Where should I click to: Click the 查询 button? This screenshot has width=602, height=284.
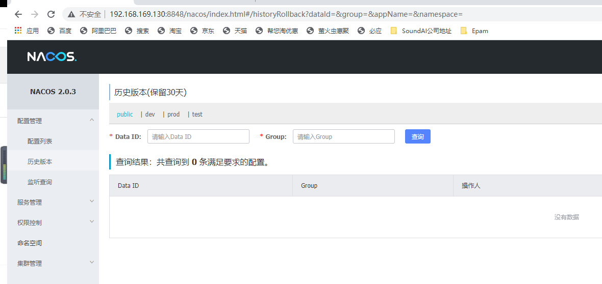point(418,136)
